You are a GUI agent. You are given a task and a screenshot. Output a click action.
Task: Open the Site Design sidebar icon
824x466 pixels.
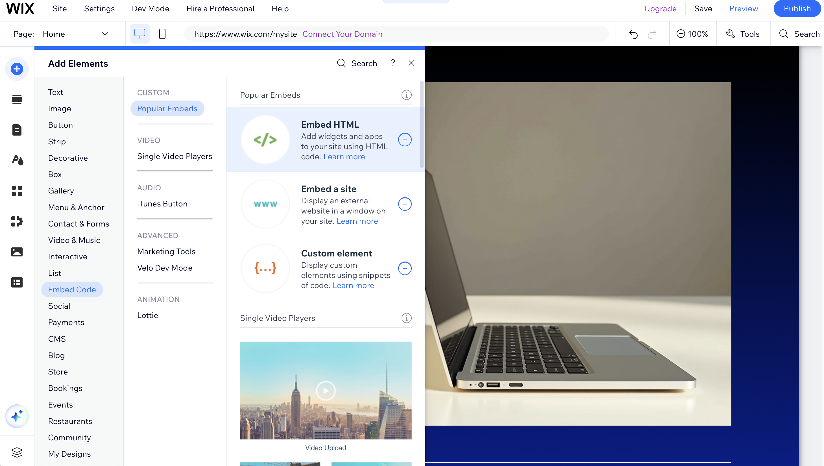point(17,160)
